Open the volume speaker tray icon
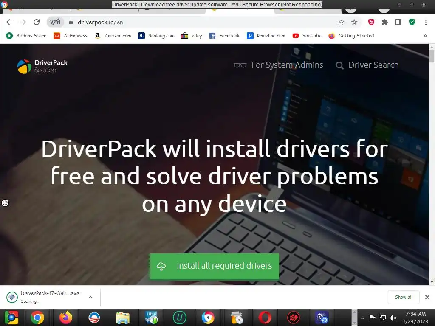435x326 pixels. click(393, 318)
